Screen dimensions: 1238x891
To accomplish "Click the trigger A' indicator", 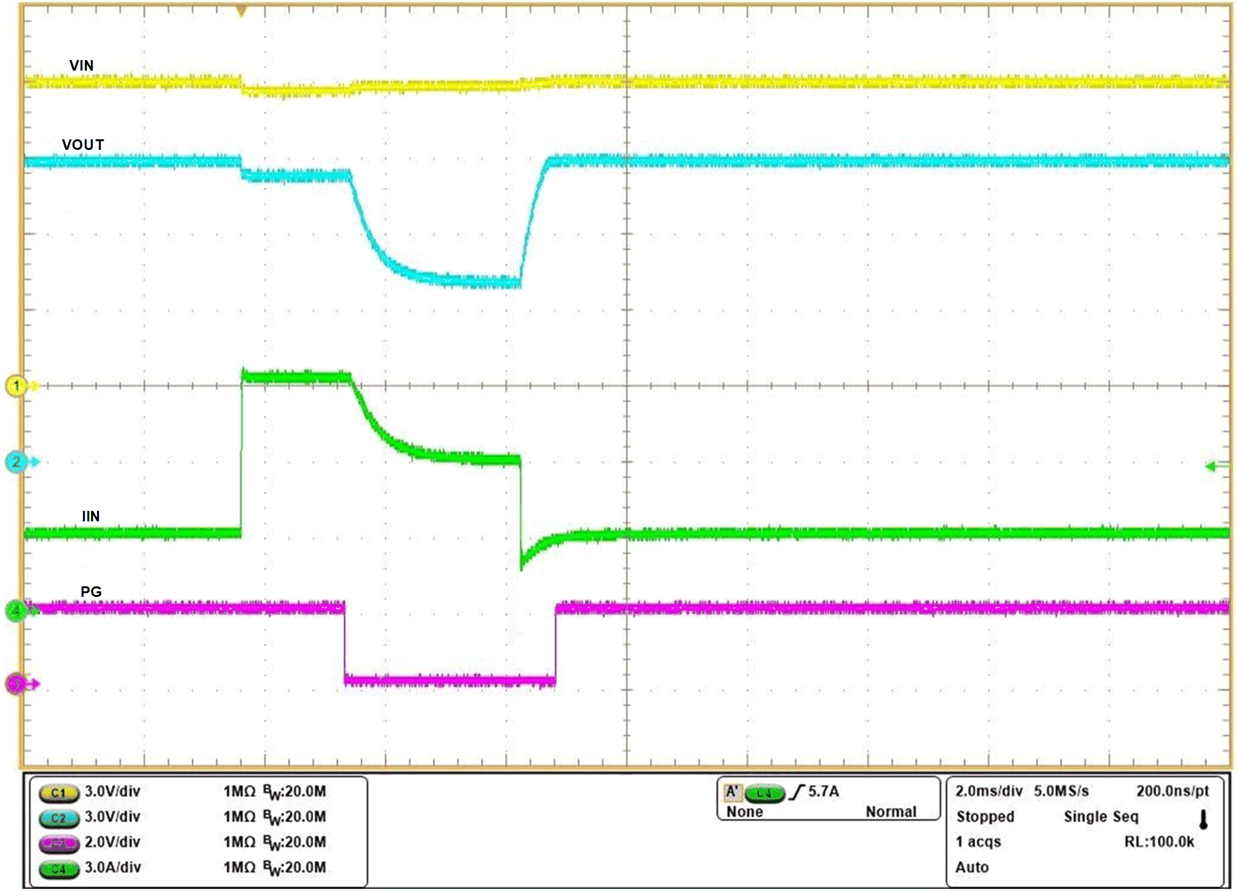I will click(732, 792).
